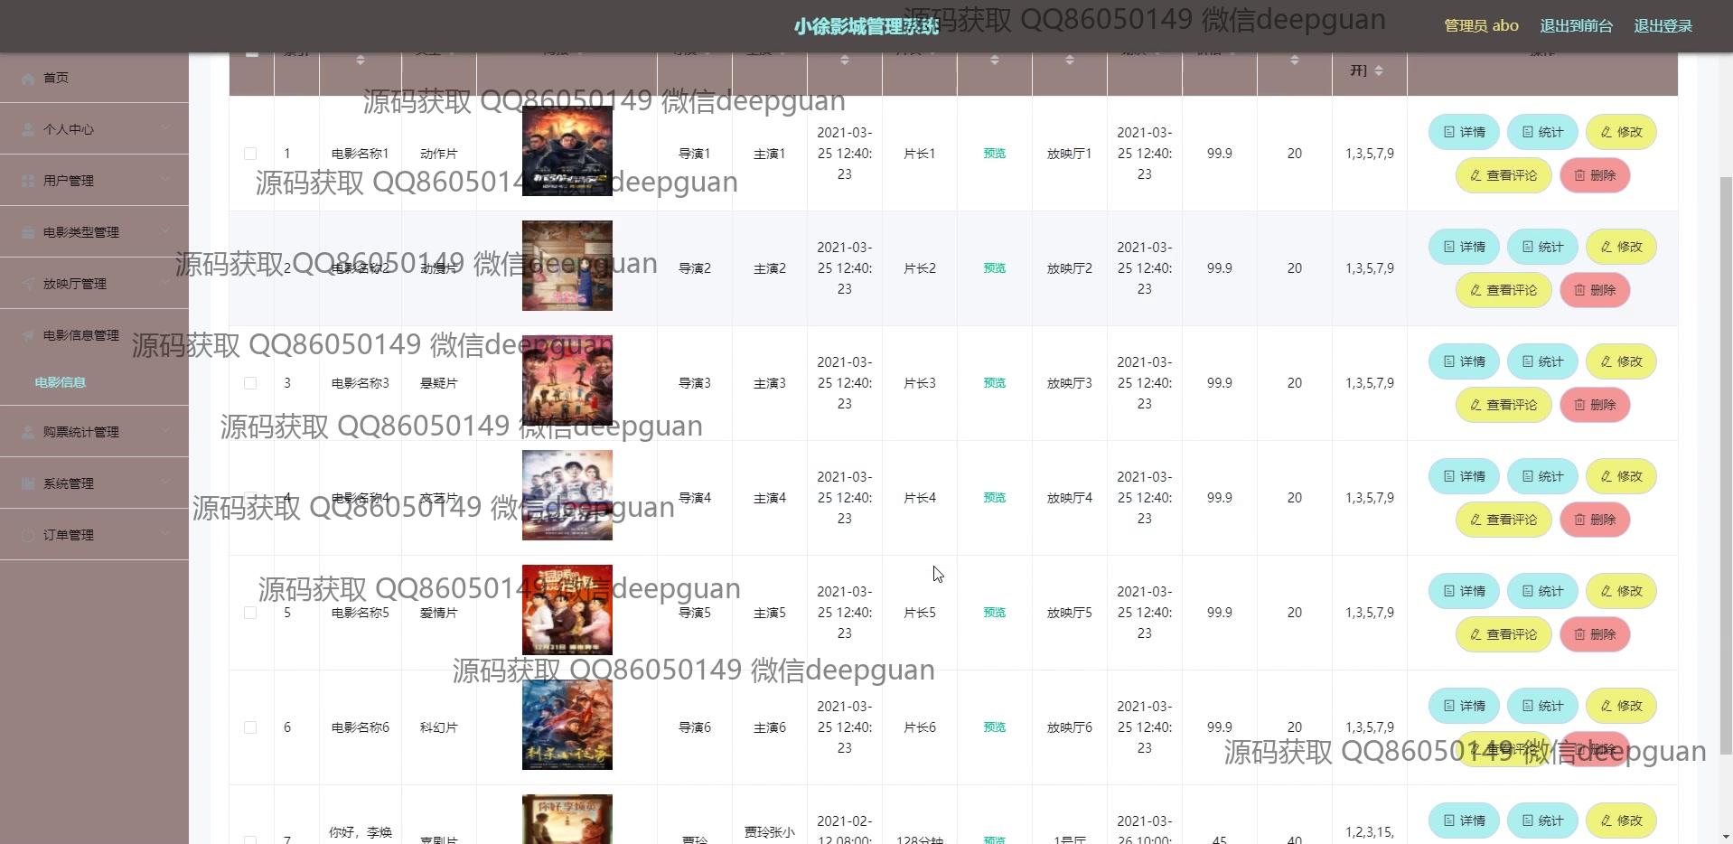Viewport: 1733px width, 844px height.
Task: Click 管理员 abo in the top bar
Action: pyautogui.click(x=1481, y=25)
